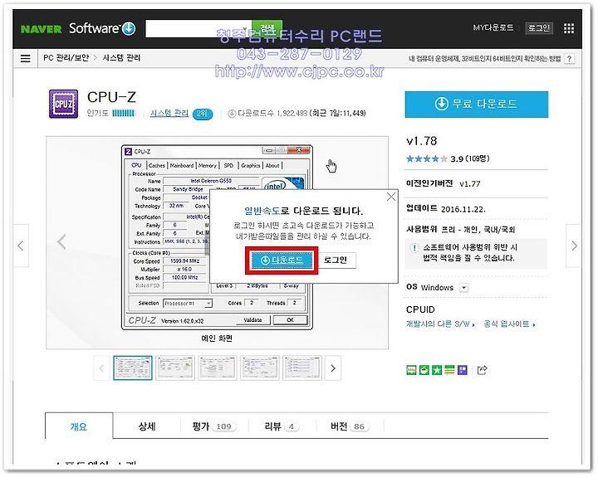Click the CPUID developer name

click(420, 309)
